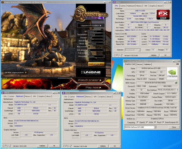182x149 pixels.
Task: Click Model GA-990FXA-UD5 in bottom-left CPU-Z
Action: click(x=28, y=105)
